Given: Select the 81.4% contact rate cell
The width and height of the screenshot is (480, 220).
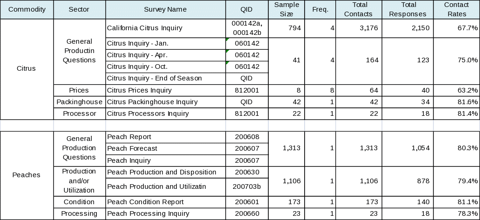Looking at the screenshot, I should click(x=456, y=113).
